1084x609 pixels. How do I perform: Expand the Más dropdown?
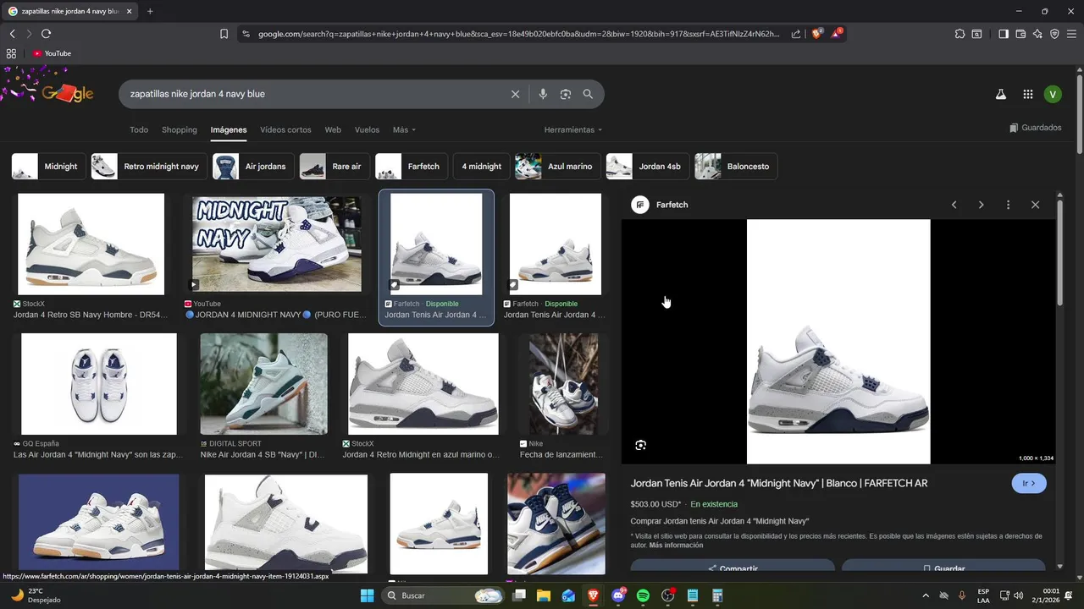tap(404, 130)
